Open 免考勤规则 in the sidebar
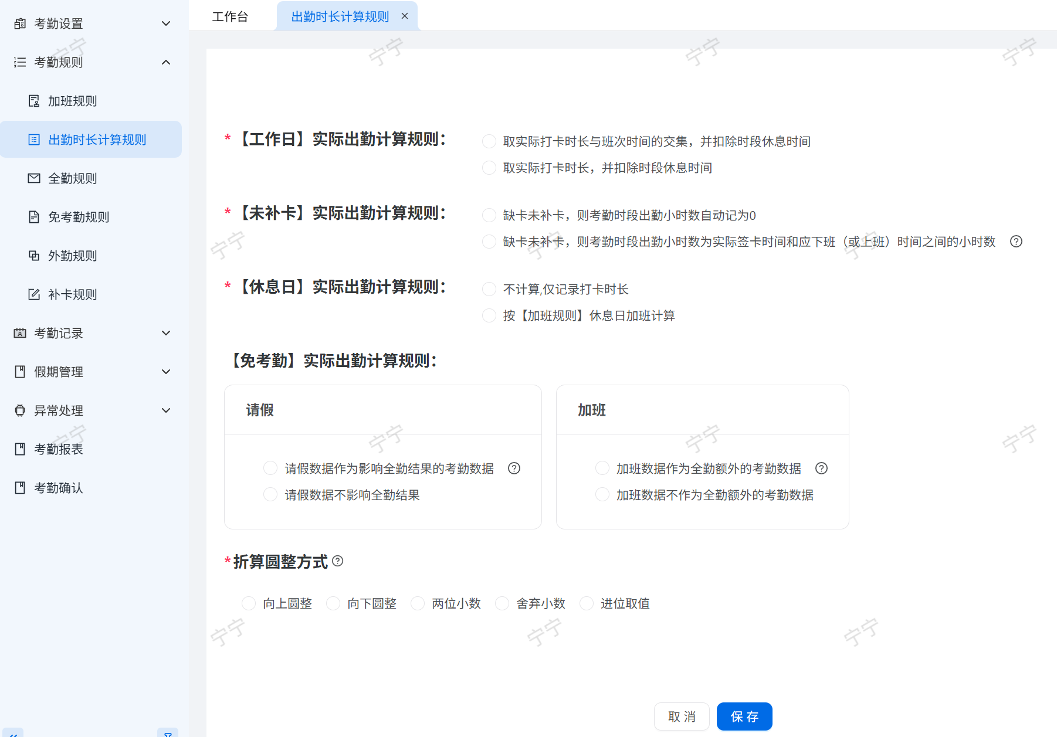The width and height of the screenshot is (1057, 737). coord(79,217)
